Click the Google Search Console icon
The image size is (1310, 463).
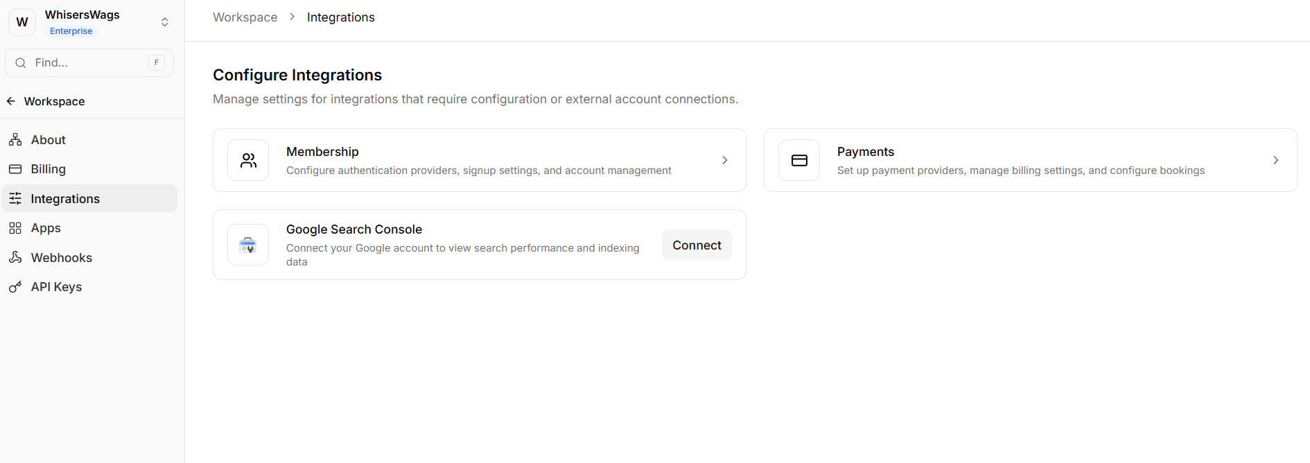248,245
